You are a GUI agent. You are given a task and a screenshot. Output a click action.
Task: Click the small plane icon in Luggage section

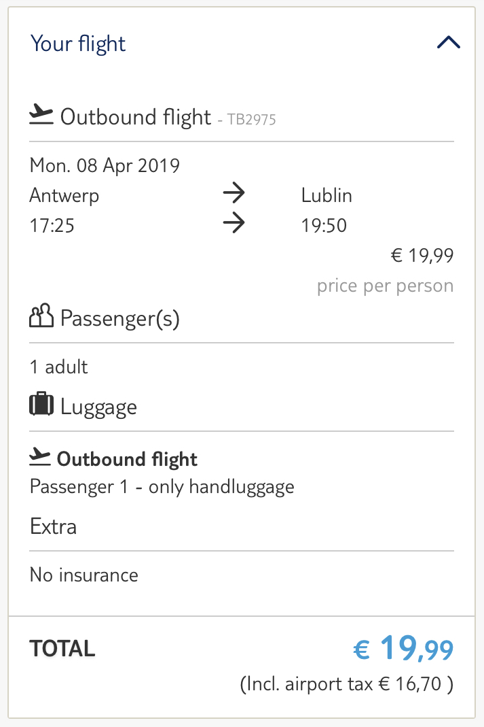pyautogui.click(x=40, y=457)
